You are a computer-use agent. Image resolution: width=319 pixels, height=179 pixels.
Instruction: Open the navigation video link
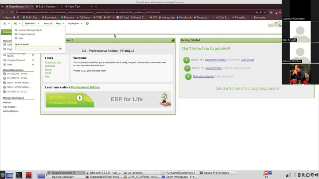point(215,60)
